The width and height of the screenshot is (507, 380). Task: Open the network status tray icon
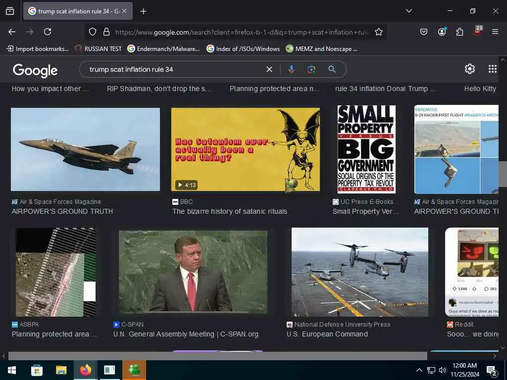[x=431, y=370]
